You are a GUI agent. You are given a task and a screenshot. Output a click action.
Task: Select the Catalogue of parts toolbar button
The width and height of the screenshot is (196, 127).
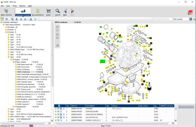tap(23, 12)
